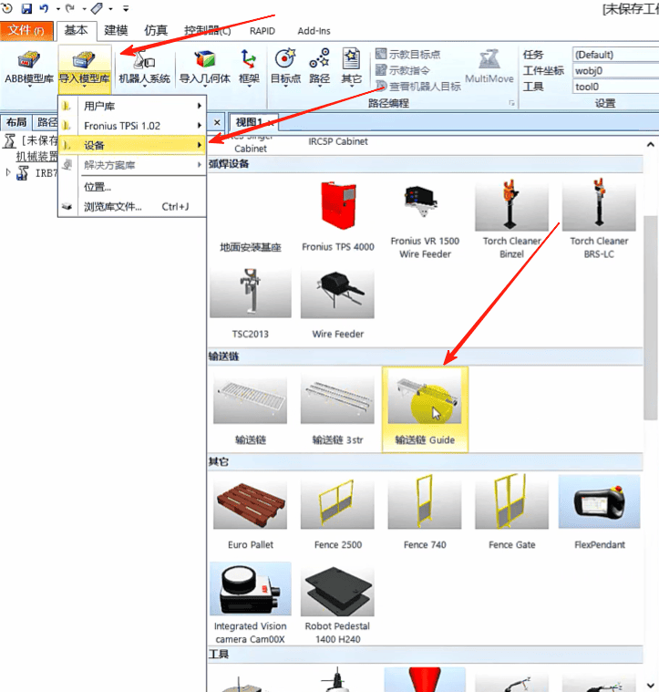Open the Fronius TPSi 1.02 menu item
The height and width of the screenshot is (692, 659).
click(132, 126)
